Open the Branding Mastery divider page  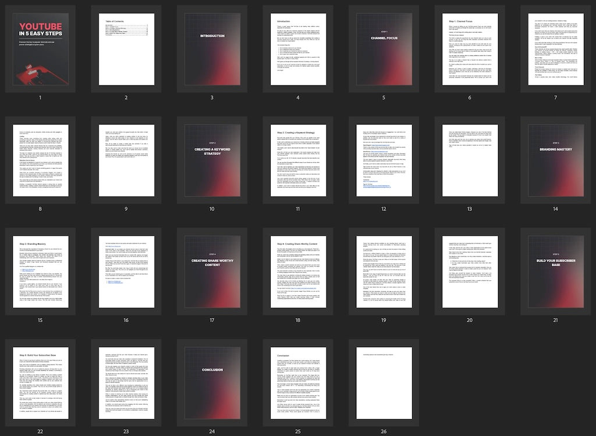tap(555, 160)
